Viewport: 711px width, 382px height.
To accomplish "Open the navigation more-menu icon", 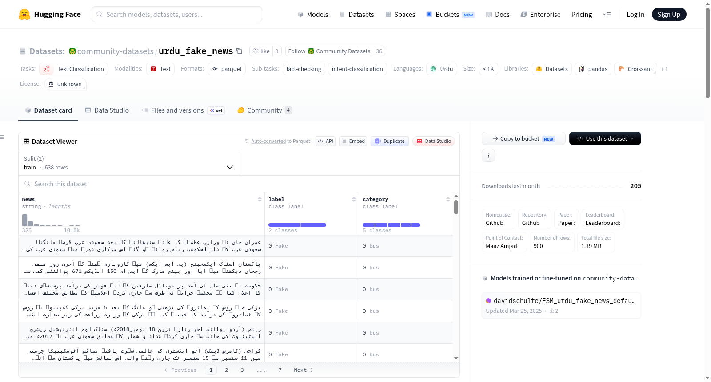I will 607,14.
